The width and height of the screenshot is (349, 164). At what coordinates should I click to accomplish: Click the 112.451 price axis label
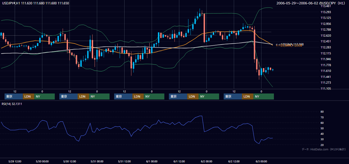tap(326, 42)
